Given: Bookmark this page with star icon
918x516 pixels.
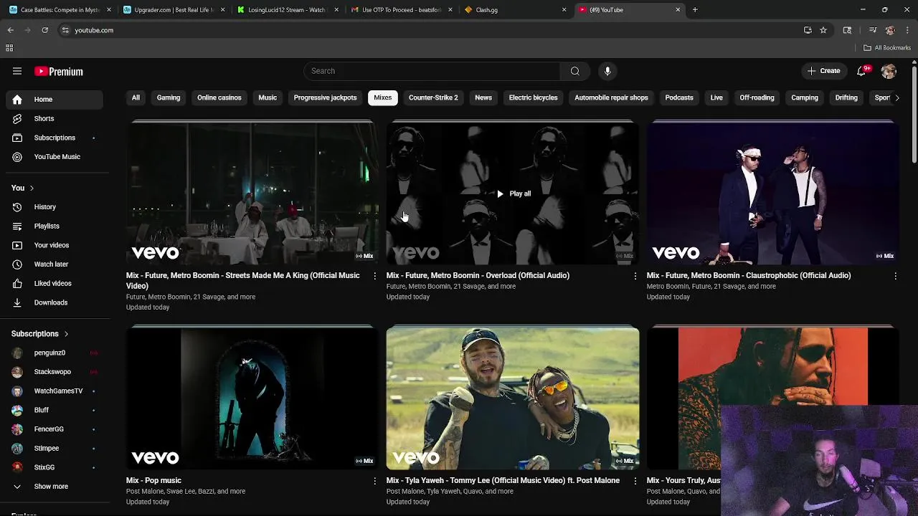Looking at the screenshot, I should 823,30.
